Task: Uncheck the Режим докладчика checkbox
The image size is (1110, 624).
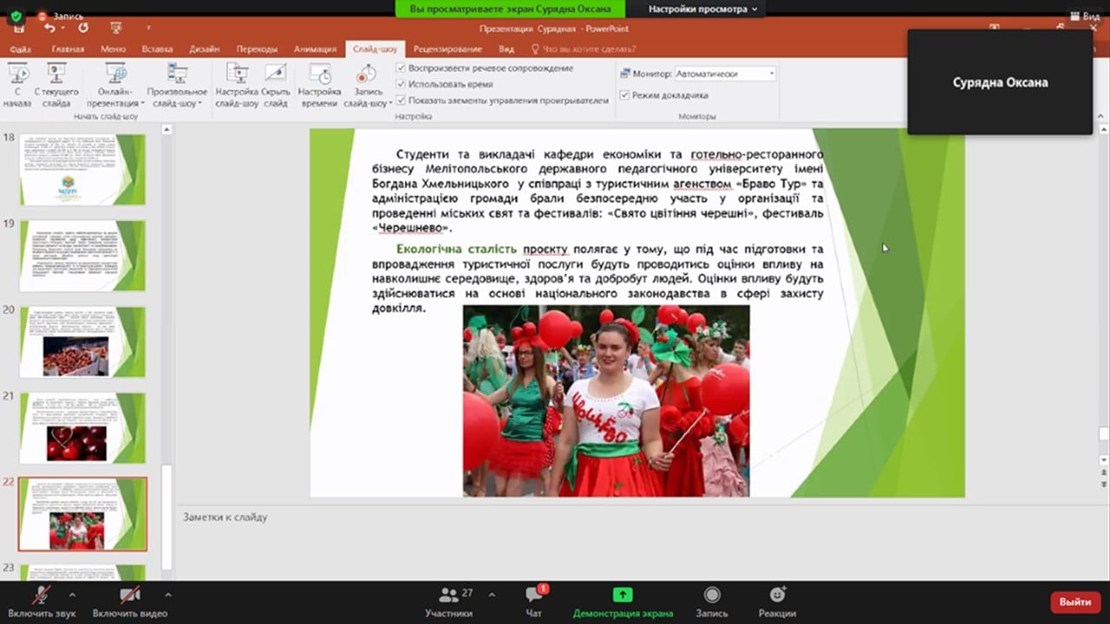Action: [x=624, y=95]
